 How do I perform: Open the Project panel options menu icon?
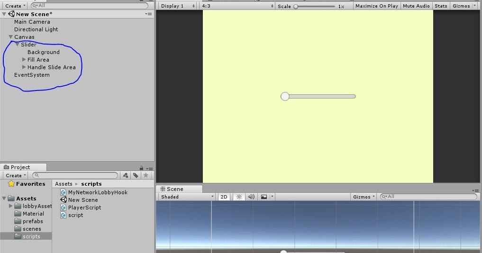[149, 169]
